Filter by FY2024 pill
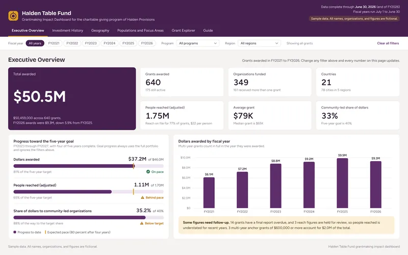Viewport: 408px width, 255px height. coord(109,43)
